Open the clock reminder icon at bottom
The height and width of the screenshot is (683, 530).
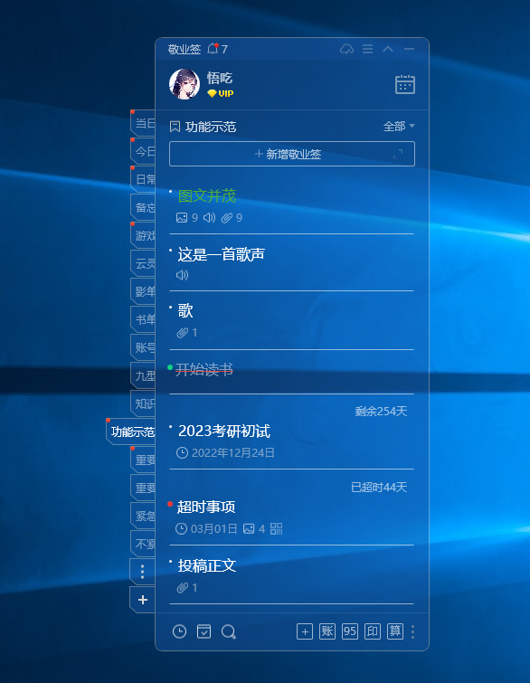click(x=179, y=631)
